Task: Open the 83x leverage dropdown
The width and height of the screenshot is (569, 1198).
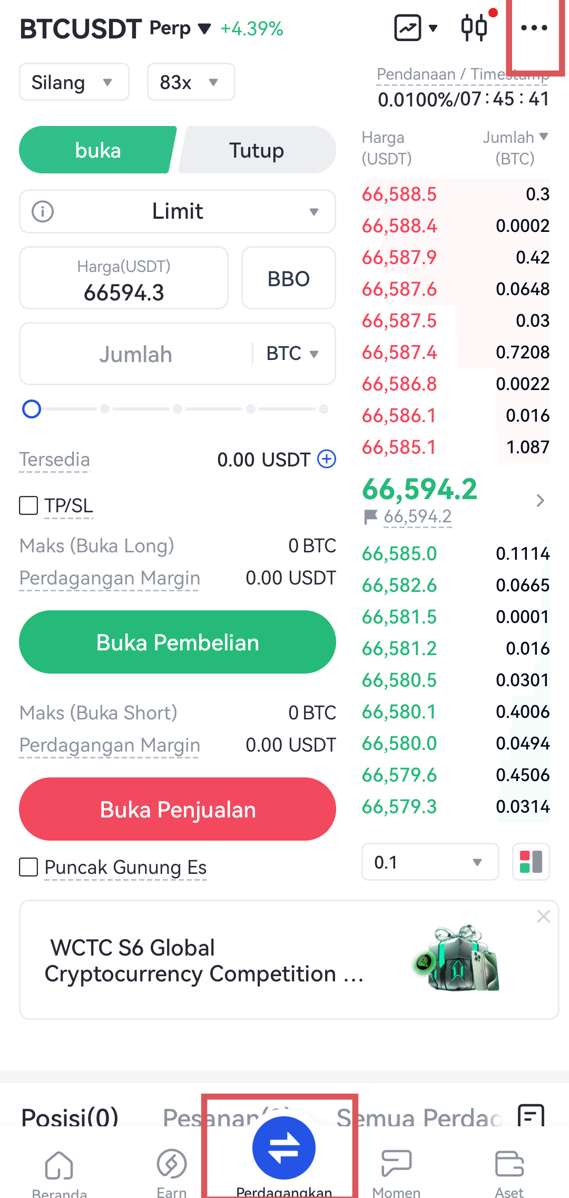Action: 191,82
